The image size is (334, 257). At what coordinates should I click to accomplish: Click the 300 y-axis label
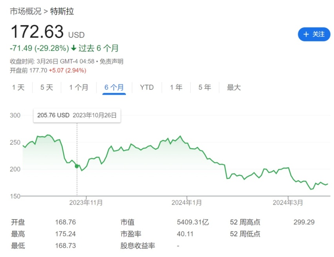(15, 115)
